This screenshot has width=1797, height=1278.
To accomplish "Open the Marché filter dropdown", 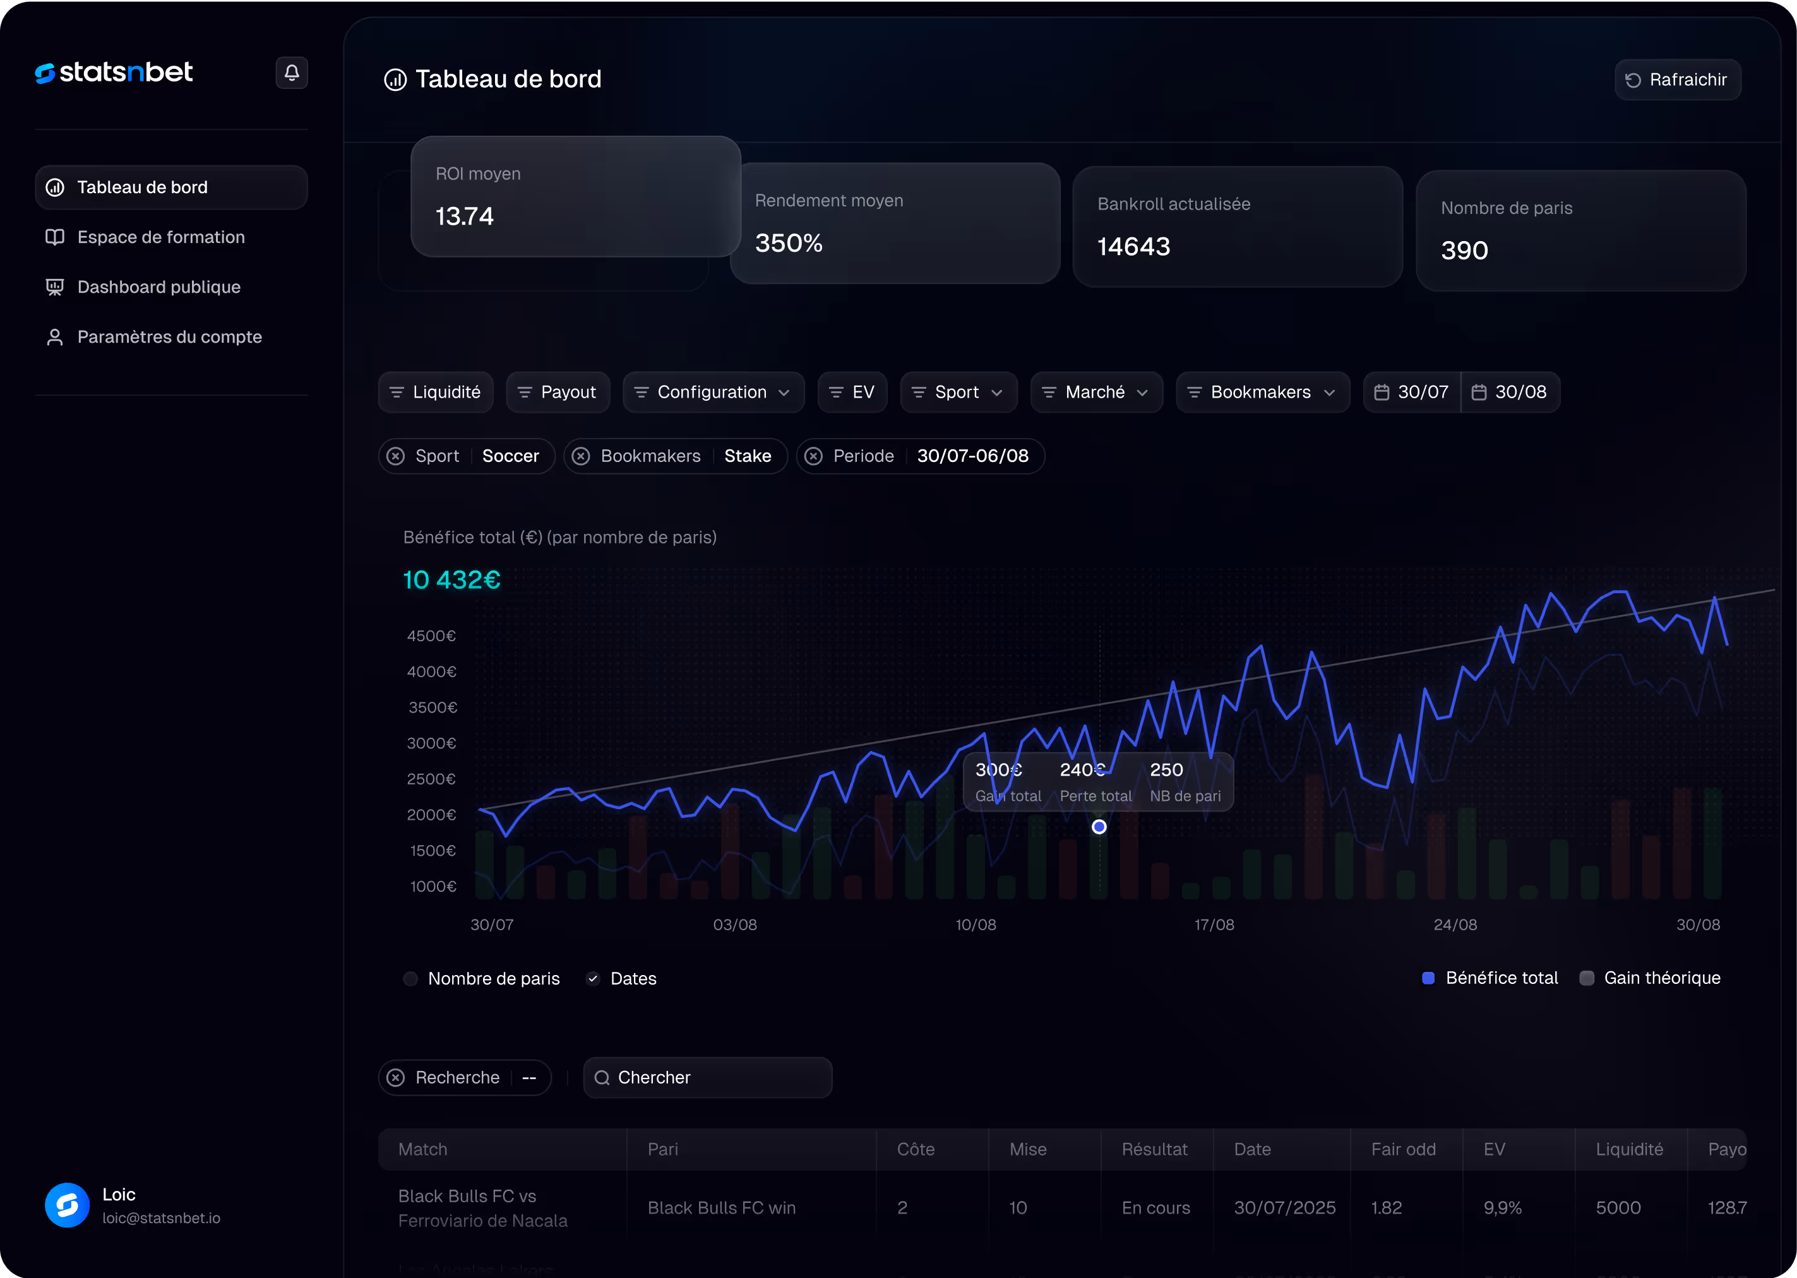I will click(x=1096, y=392).
